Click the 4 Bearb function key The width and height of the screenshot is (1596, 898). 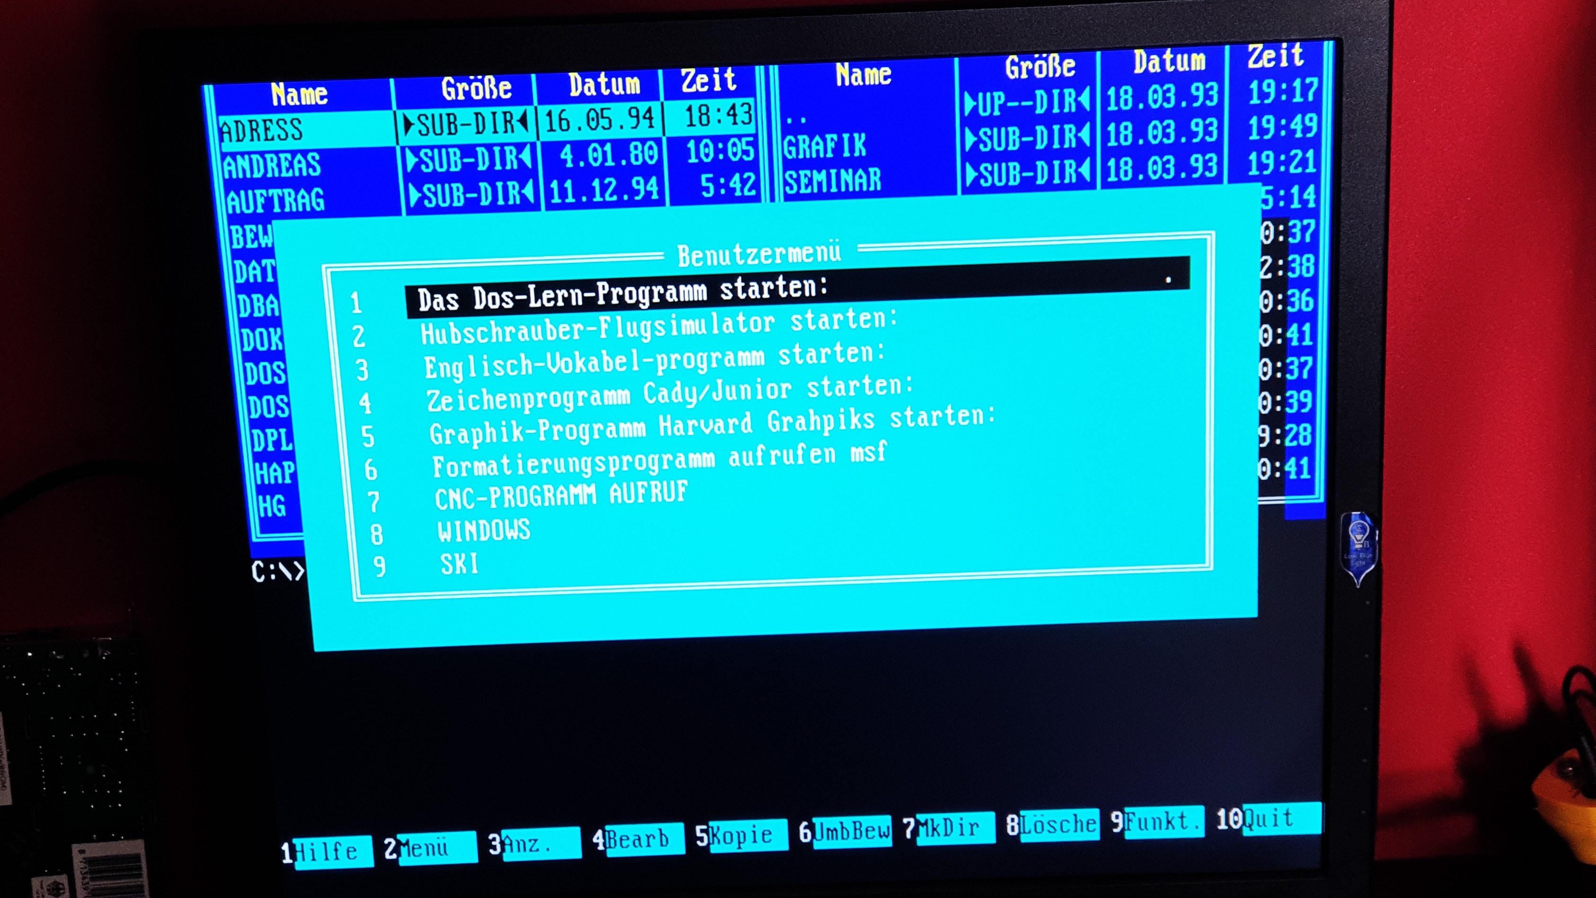[638, 838]
